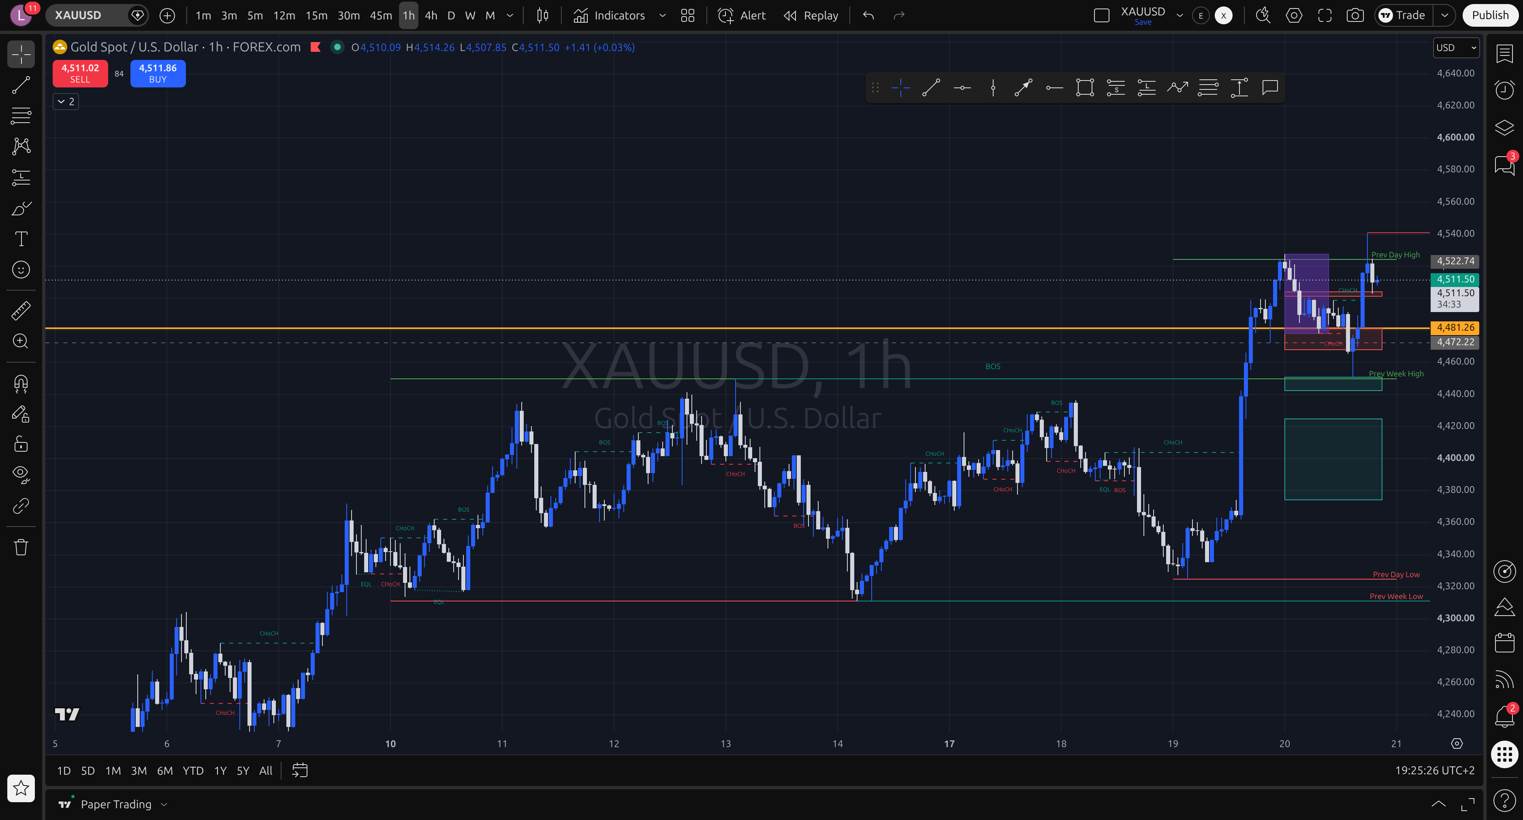This screenshot has height=820, width=1523.
Task: Delete drawings with the trash icon
Action: [x=21, y=547]
